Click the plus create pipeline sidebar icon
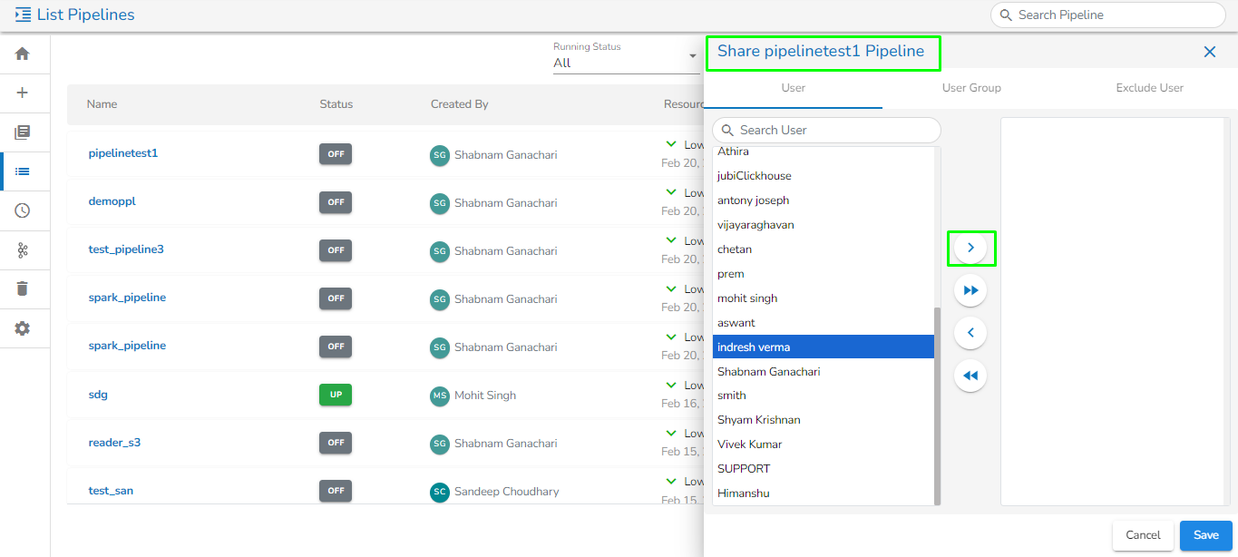 [23, 93]
